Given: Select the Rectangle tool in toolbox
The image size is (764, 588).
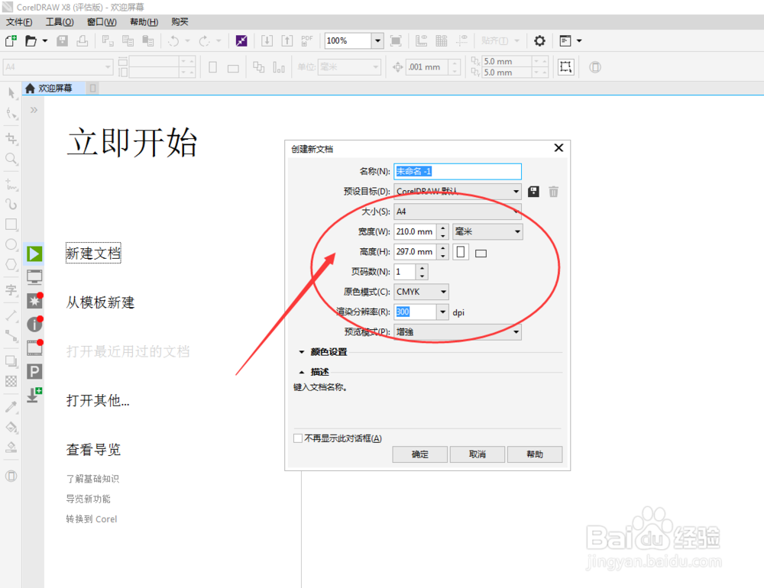Looking at the screenshot, I should pyautogui.click(x=11, y=225).
